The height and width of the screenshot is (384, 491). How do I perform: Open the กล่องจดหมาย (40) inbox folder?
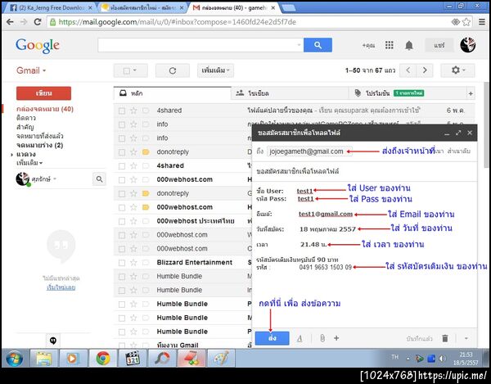(x=45, y=109)
